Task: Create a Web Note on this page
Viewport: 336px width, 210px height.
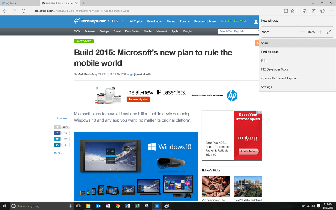Action: [x=314, y=11]
